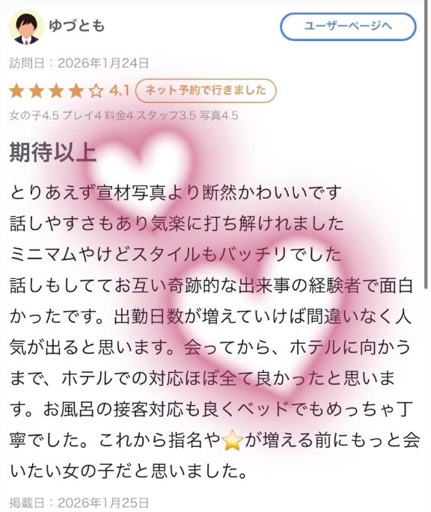Click the large pink heart overlay
This screenshot has width=431, height=512.
pyautogui.click(x=258, y=318)
